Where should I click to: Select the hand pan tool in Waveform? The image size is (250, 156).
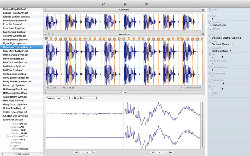coord(49,34)
